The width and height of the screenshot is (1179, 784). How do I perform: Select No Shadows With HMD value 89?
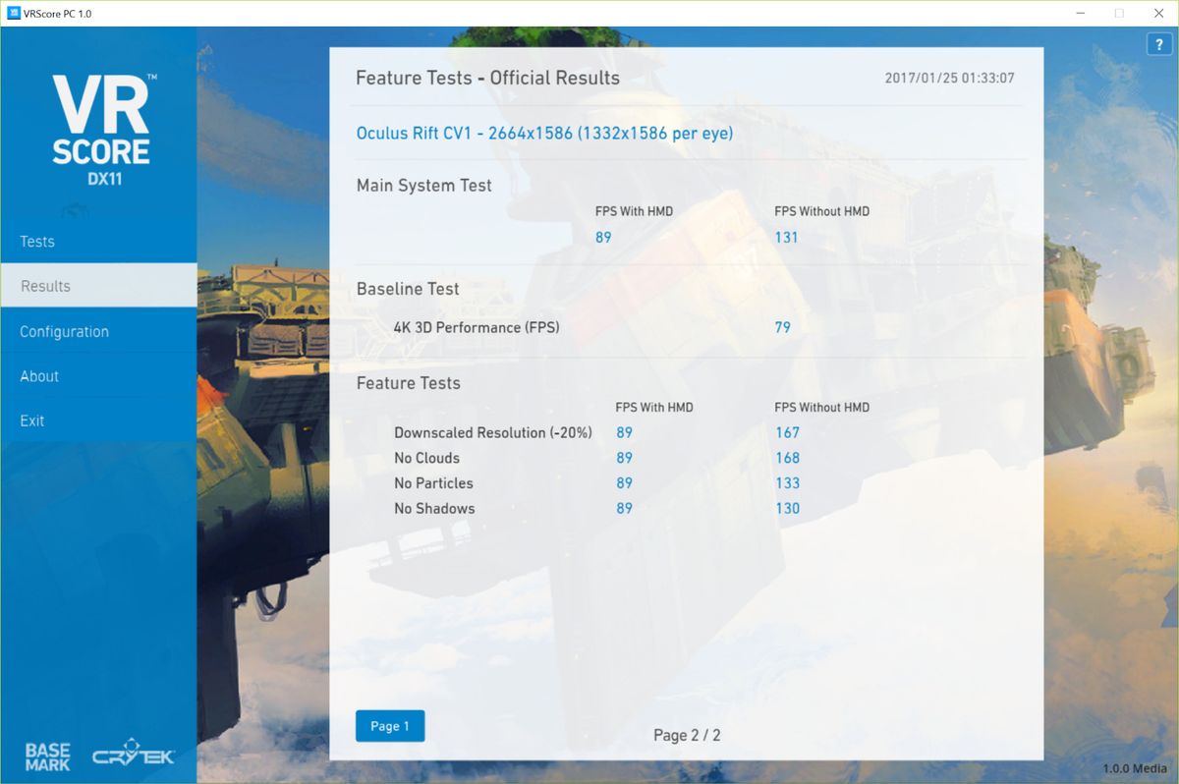(624, 509)
